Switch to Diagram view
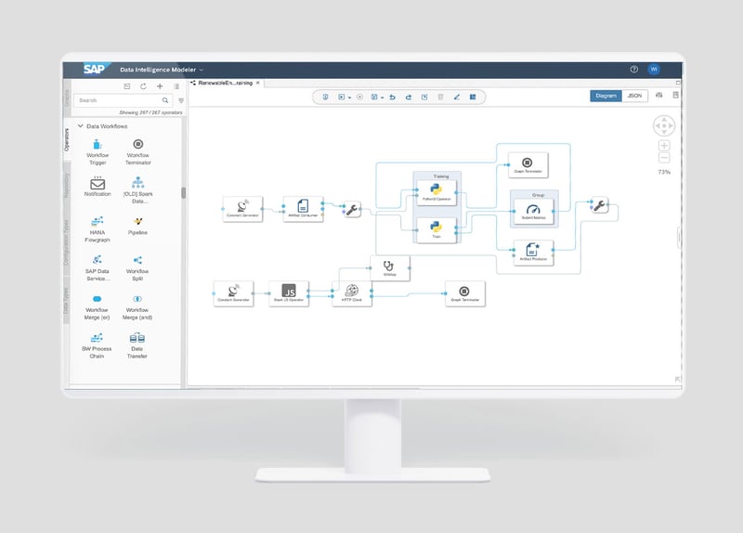The height and width of the screenshot is (533, 743). click(606, 96)
